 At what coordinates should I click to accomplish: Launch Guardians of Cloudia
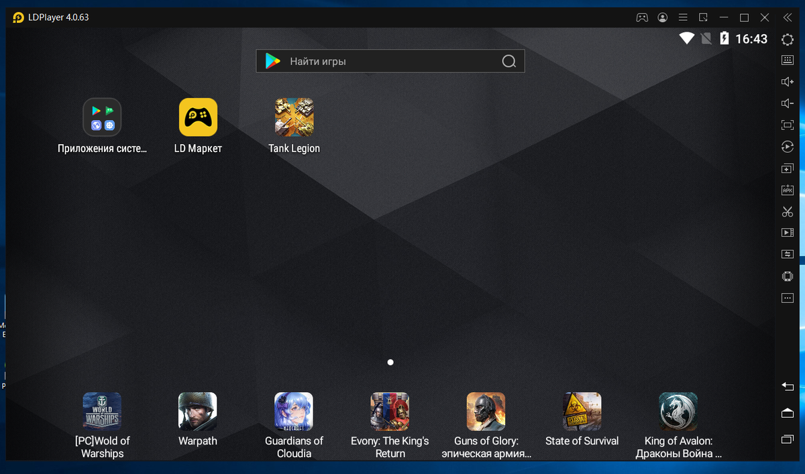pos(294,412)
